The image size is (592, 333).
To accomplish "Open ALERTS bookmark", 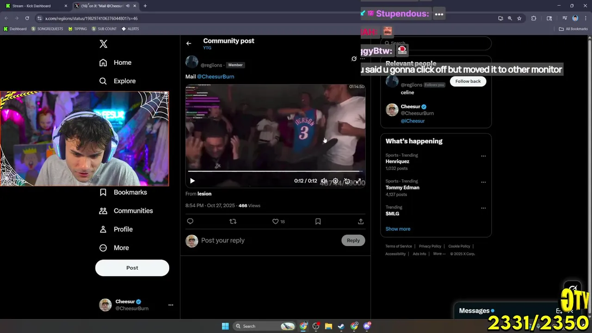I will click(x=130, y=29).
